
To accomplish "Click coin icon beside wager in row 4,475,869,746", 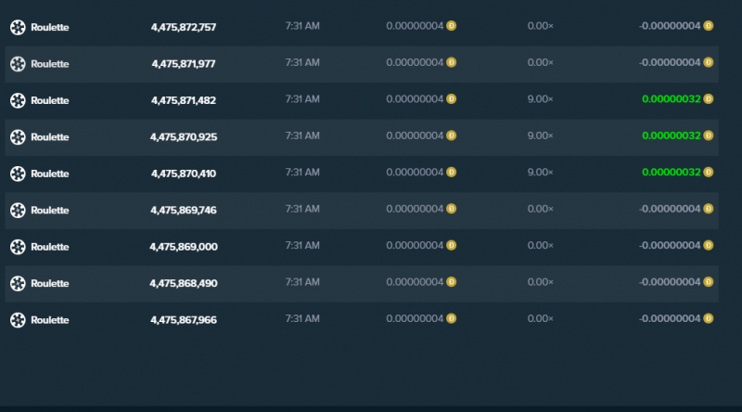I will pos(452,209).
